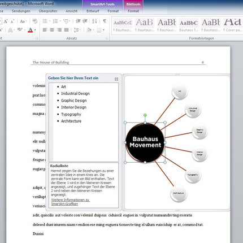Click Interior Design in the text pane
This screenshot has width=243, height=243.
[73, 107]
